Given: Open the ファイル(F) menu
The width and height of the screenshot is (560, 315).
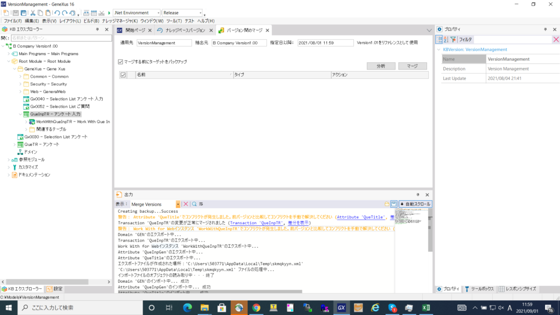Looking at the screenshot, I should pos(13,21).
